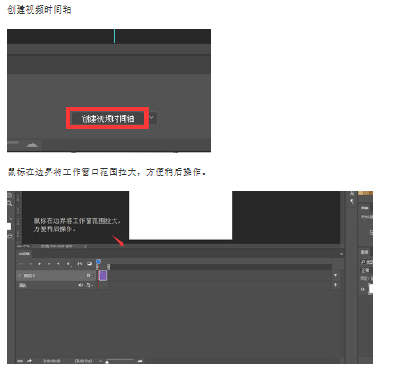
Task: Click the paragraph panel icon
Action: 352,201
